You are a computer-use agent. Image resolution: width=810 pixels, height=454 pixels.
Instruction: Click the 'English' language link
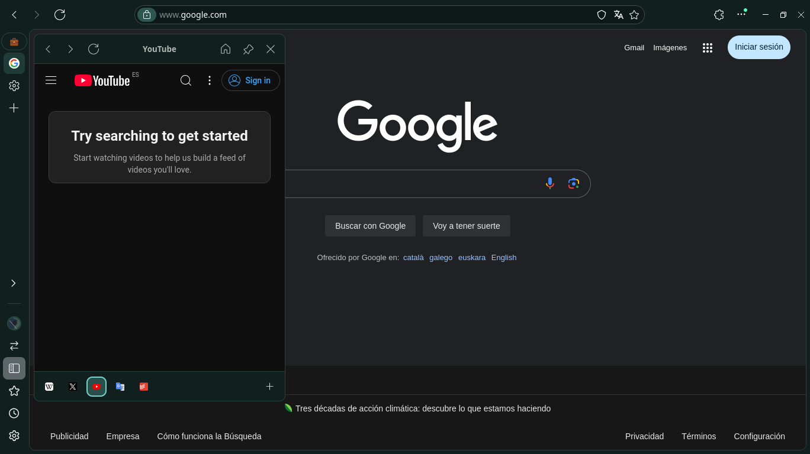503,258
